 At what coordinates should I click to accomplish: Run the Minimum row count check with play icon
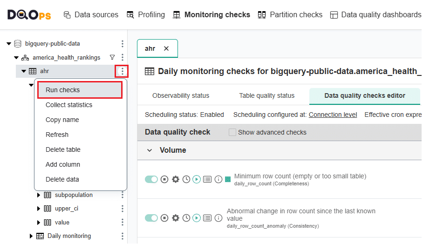click(197, 179)
